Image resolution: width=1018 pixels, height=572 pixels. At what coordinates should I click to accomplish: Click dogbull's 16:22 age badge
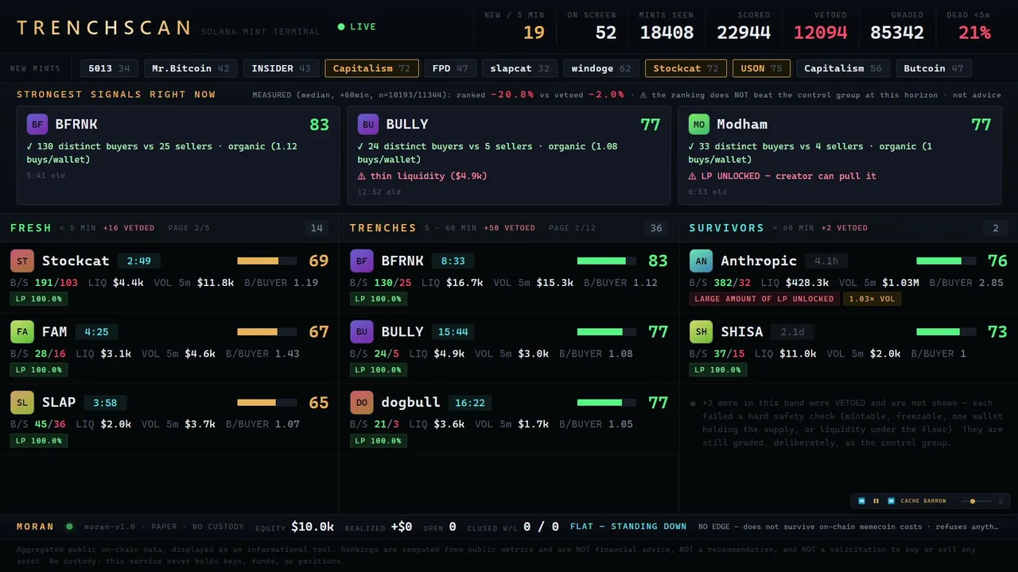pos(470,402)
